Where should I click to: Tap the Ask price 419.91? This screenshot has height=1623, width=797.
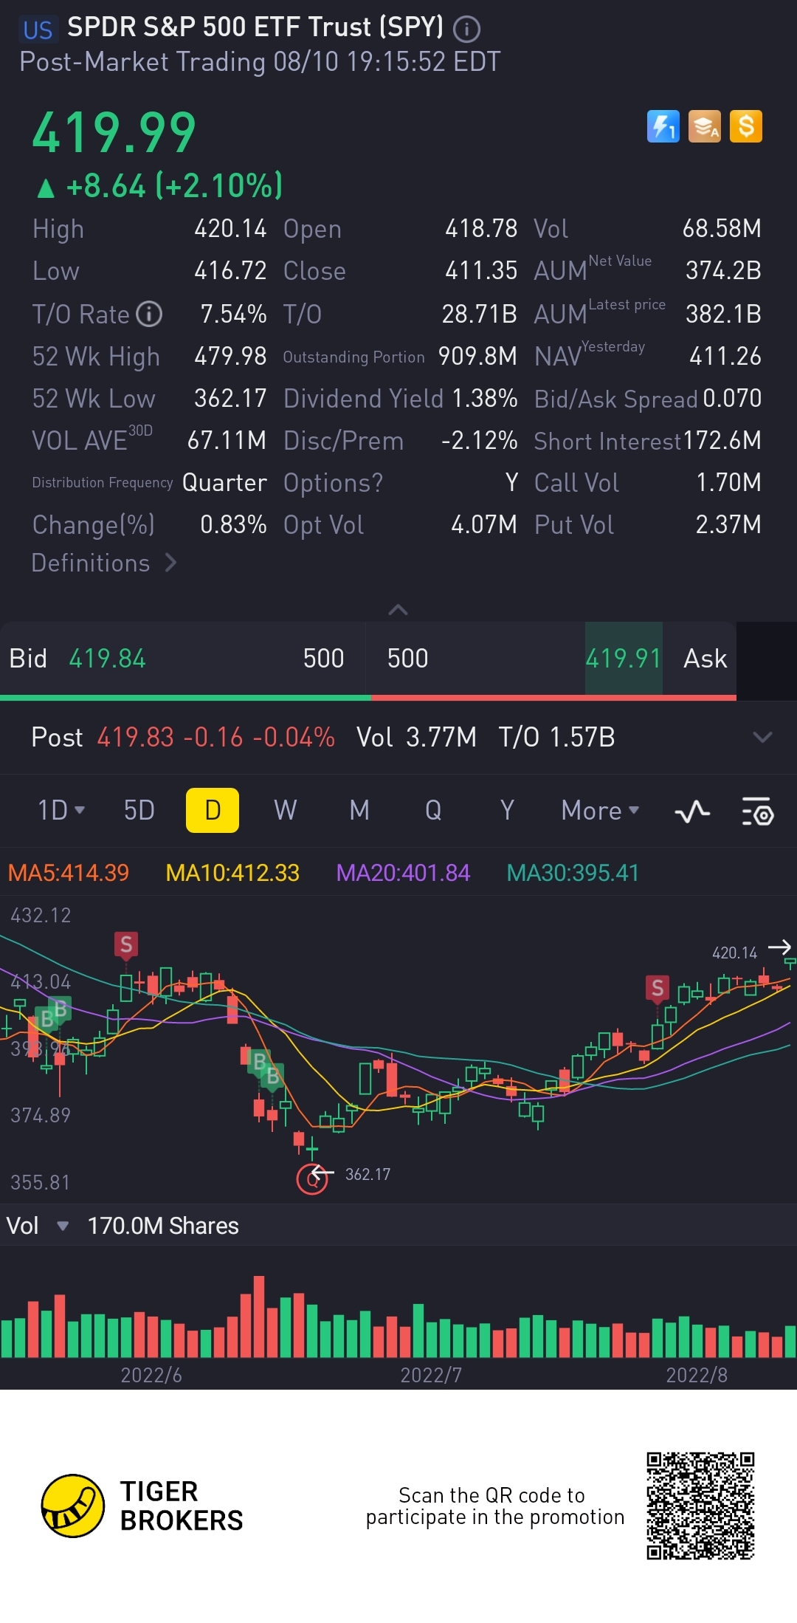[x=624, y=659]
